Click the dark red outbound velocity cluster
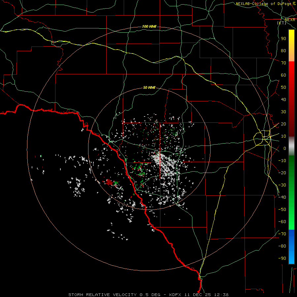The width and height of the screenshot is (297, 297). 109,182
